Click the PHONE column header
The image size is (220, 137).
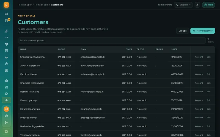pos(61,49)
